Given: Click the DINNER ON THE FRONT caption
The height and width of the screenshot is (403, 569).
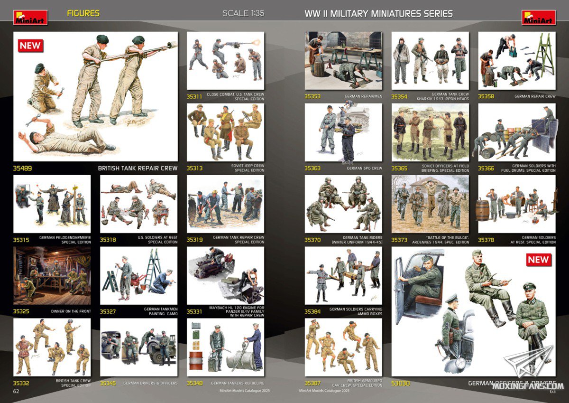Looking at the screenshot, I should click(x=71, y=312).
